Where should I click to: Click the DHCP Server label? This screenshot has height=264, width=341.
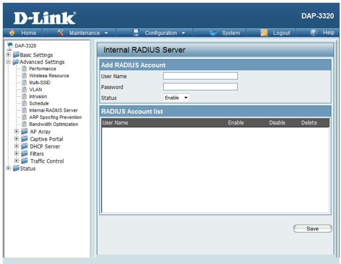(x=45, y=146)
